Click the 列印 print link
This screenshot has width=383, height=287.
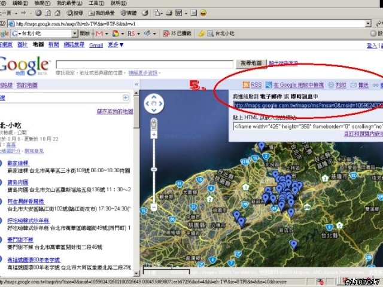click(338, 85)
